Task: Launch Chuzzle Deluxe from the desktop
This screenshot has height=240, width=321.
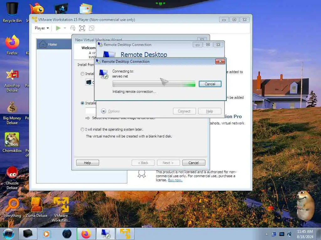Action: [12, 178]
